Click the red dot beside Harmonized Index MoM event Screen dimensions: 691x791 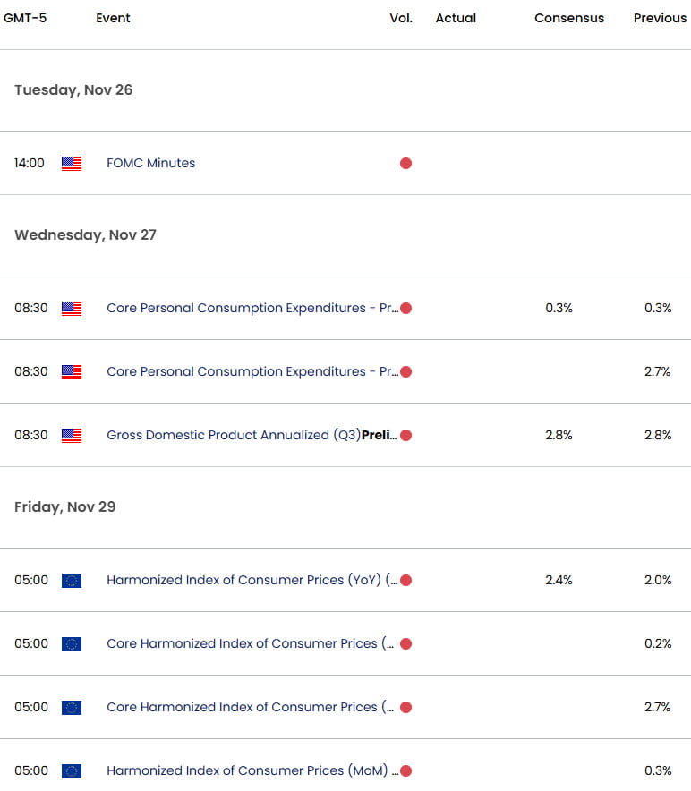click(405, 770)
